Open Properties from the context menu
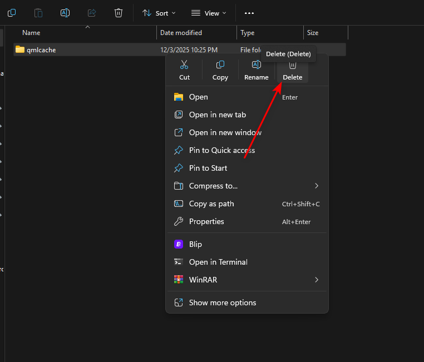The image size is (424, 362). 206,221
